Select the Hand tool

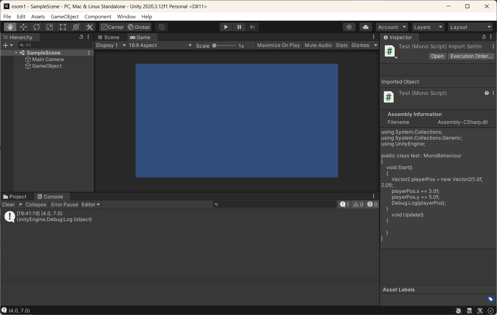coord(10,27)
